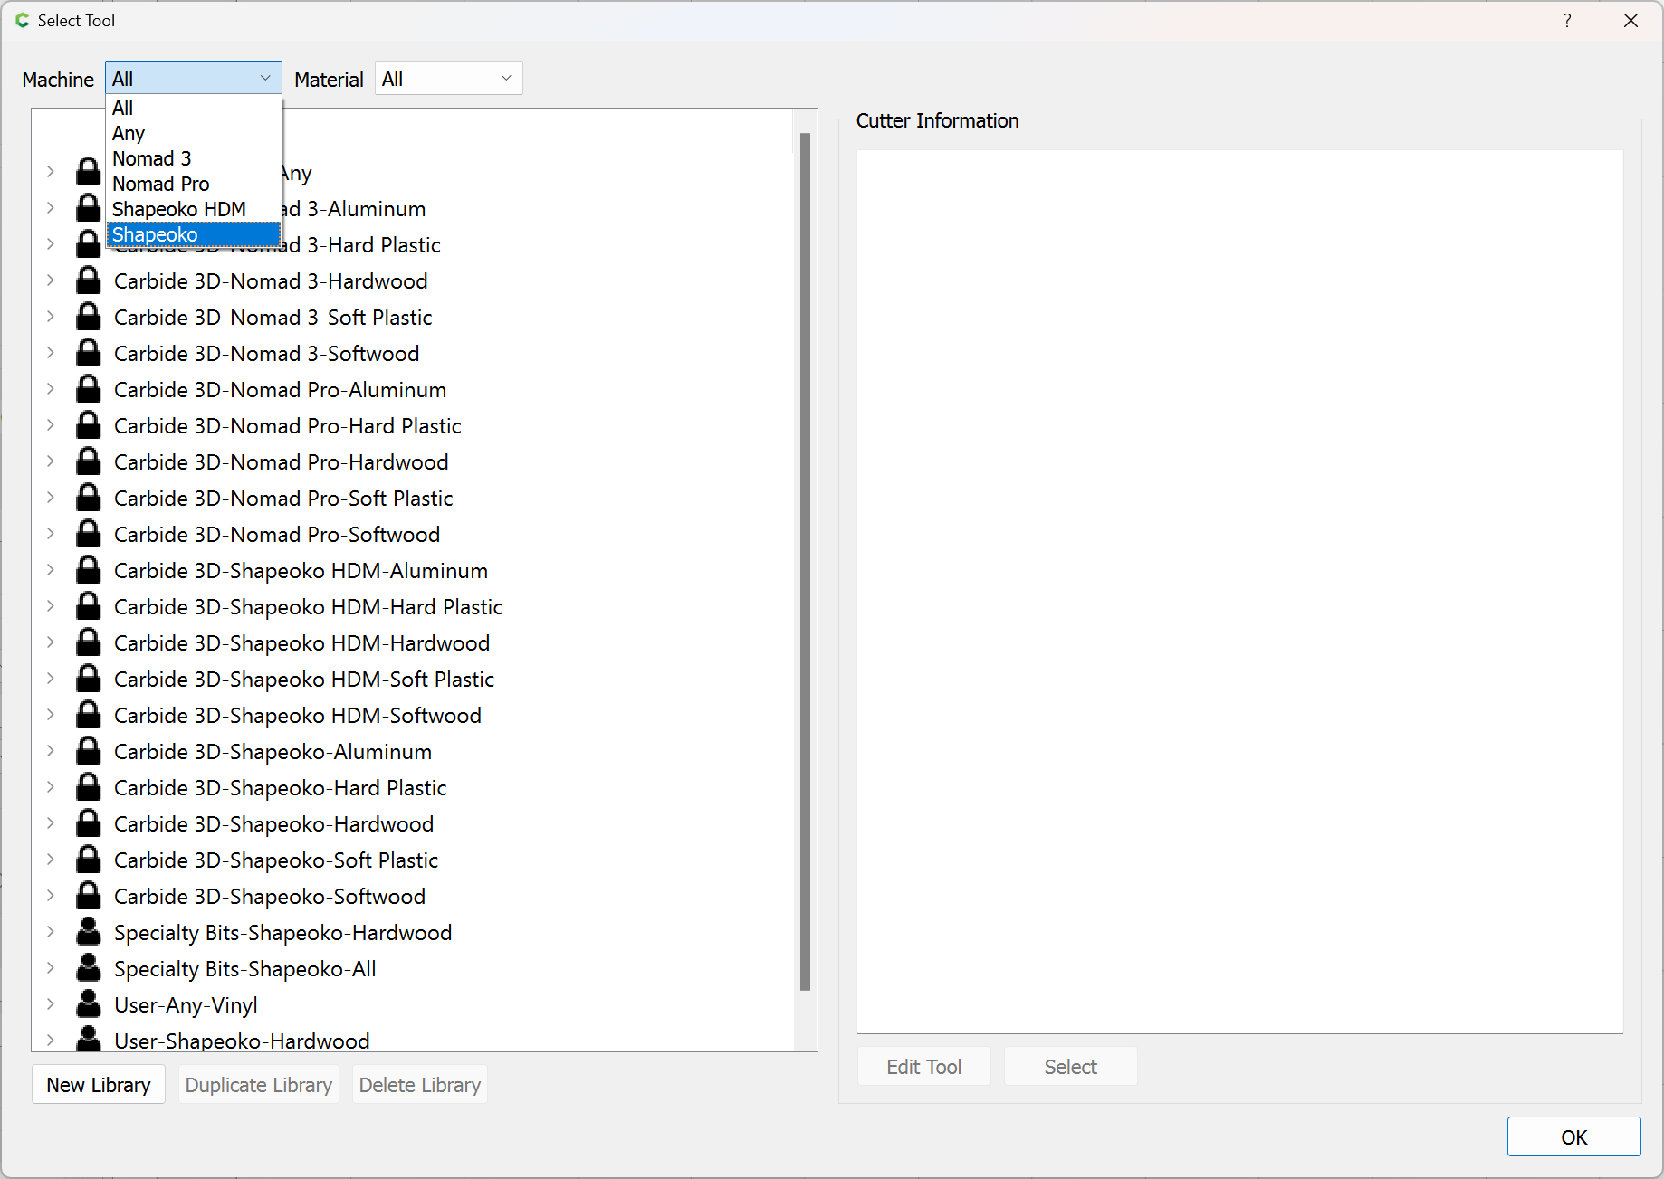
Task: Click user icon beside Specialty Bits-Shapeoko-Hardwood
Action: pos(88,932)
